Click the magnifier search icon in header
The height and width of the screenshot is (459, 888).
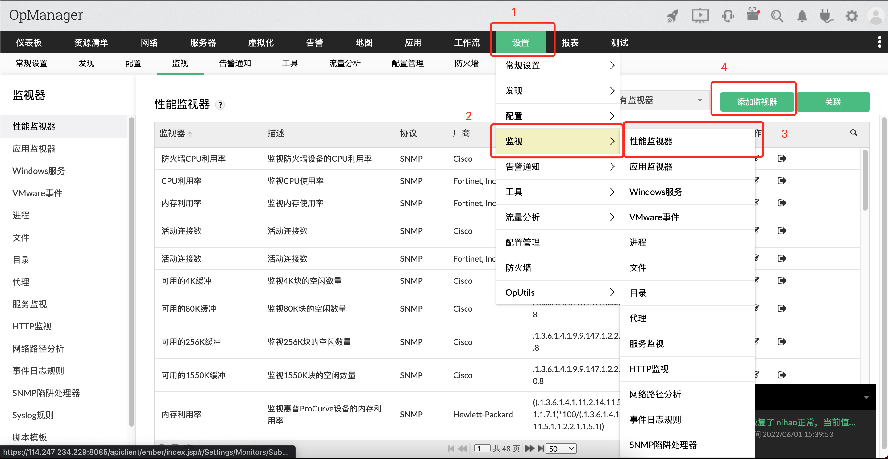pos(777,16)
